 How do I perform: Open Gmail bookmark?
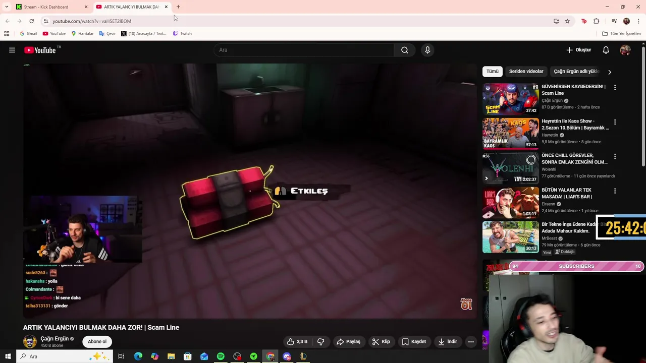coord(28,34)
